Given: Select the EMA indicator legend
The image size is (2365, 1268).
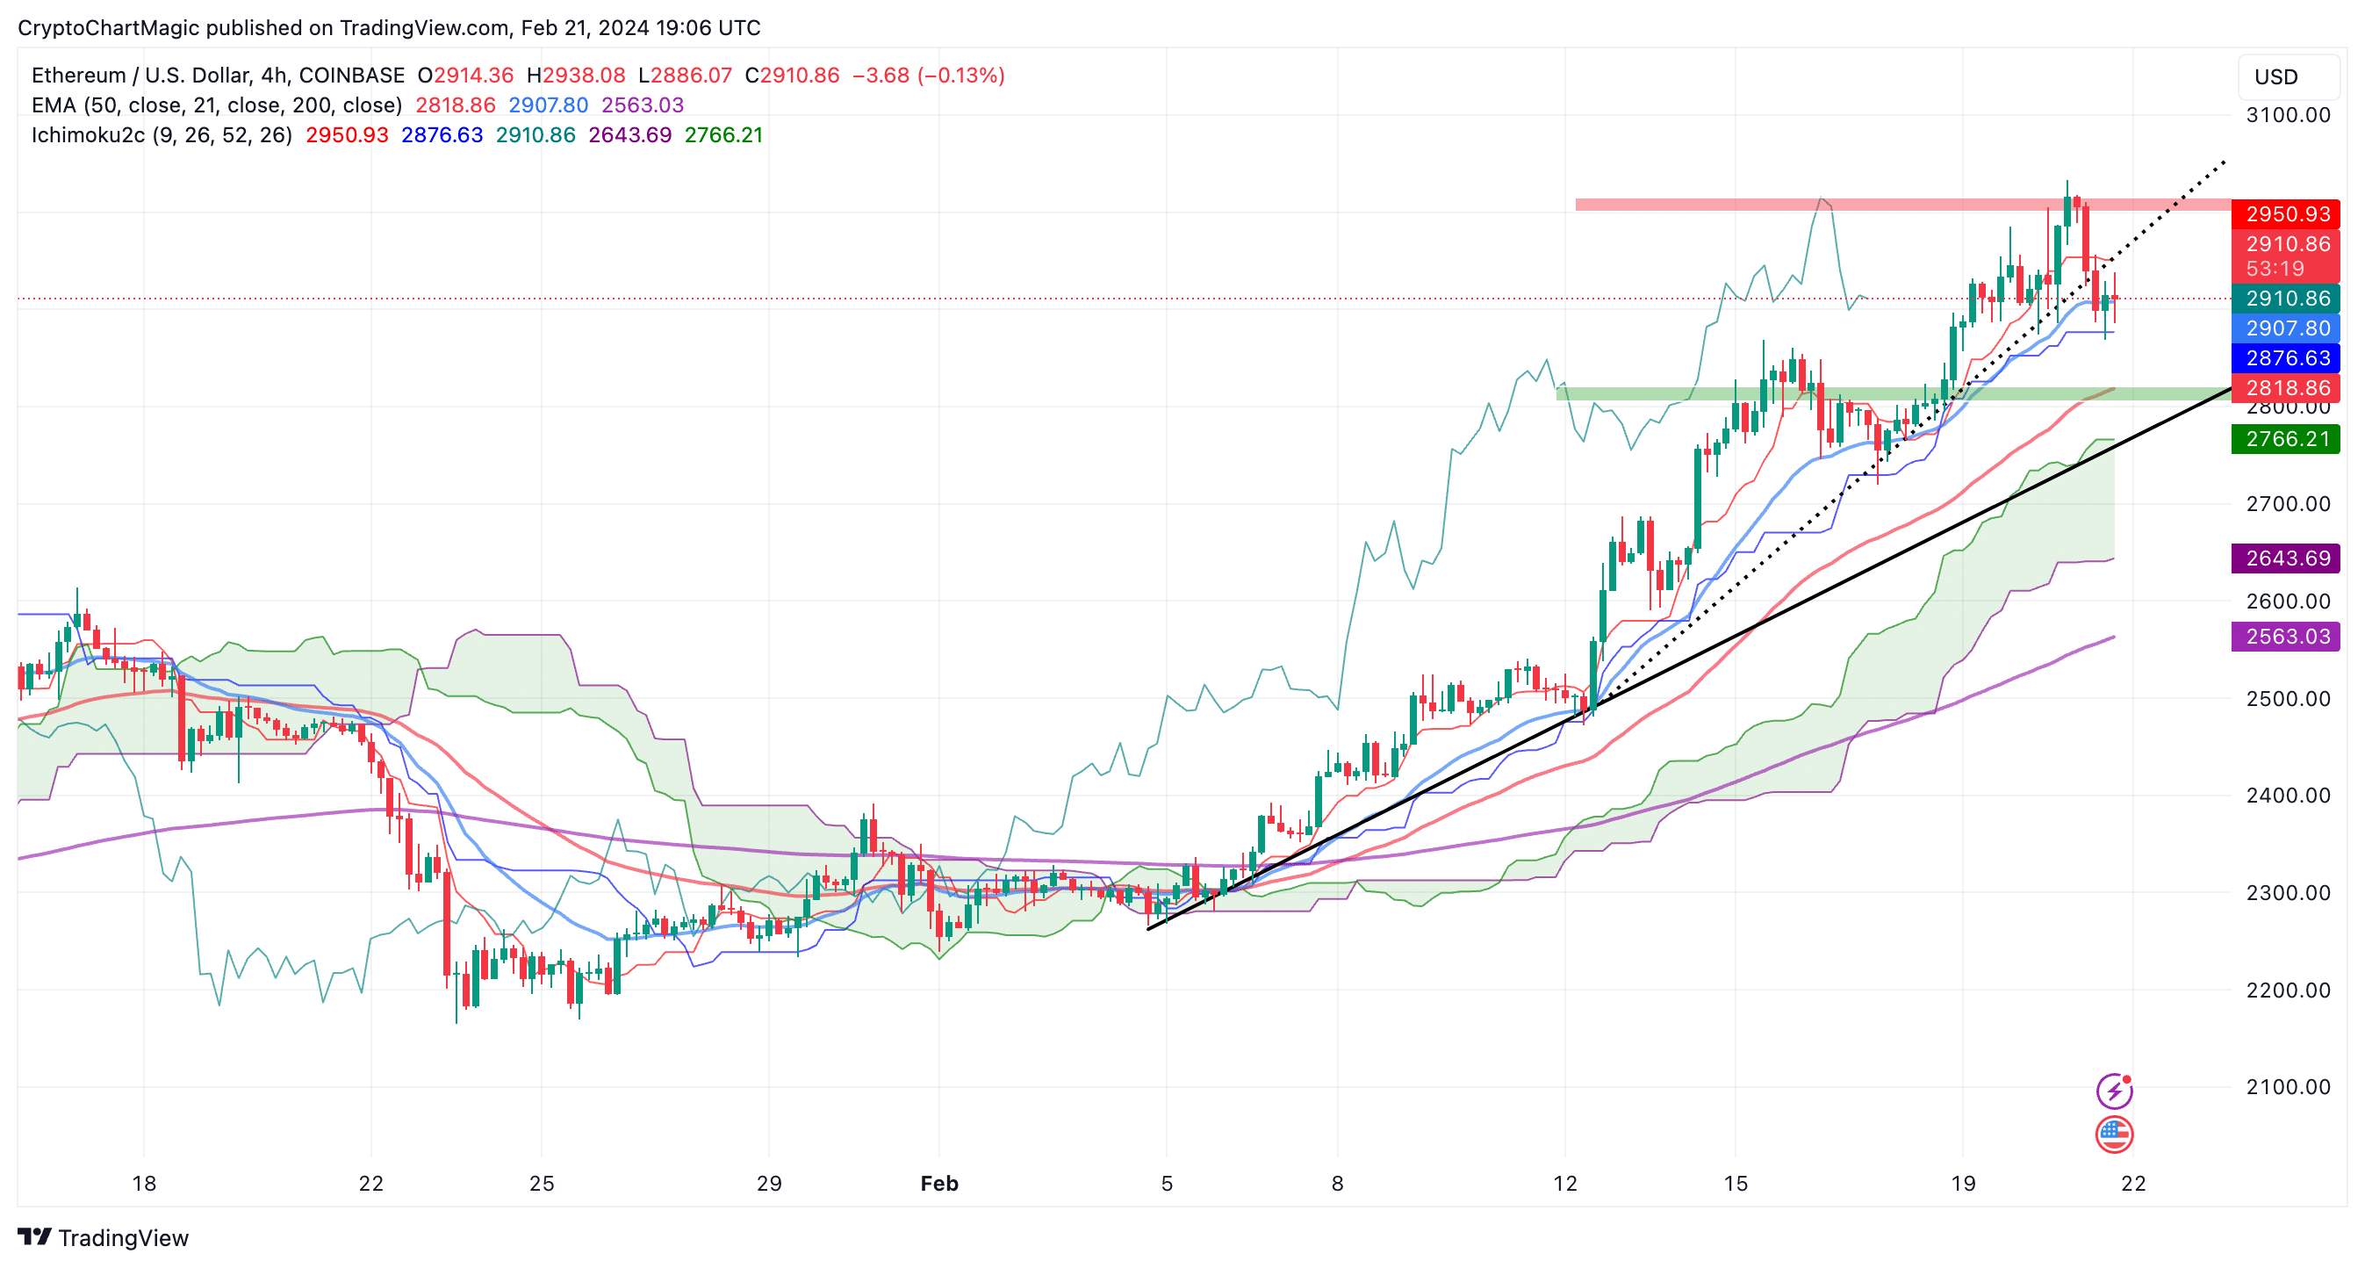Looking at the screenshot, I should (217, 105).
